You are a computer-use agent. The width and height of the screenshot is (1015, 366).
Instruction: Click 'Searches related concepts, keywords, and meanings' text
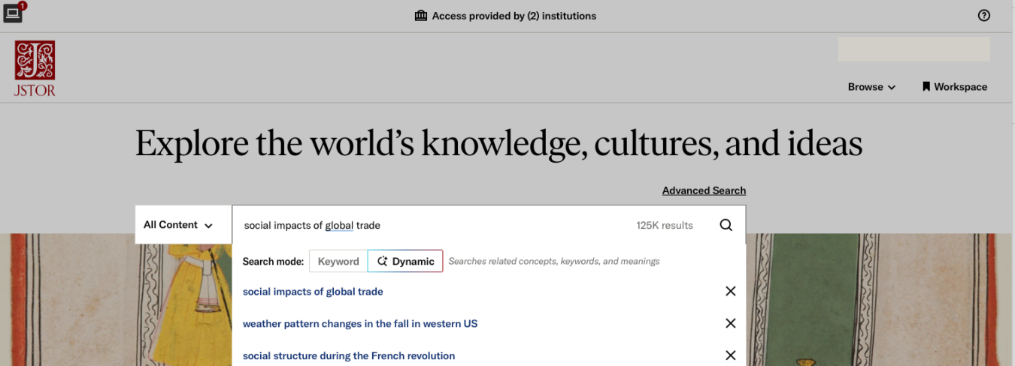click(x=554, y=261)
